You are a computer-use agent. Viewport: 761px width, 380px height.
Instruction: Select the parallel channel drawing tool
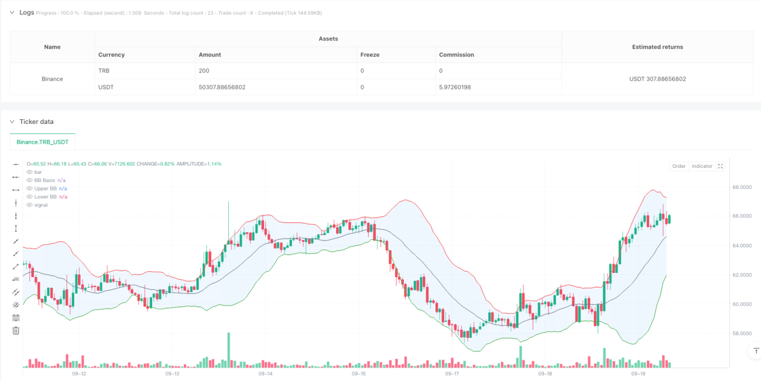coord(16,292)
